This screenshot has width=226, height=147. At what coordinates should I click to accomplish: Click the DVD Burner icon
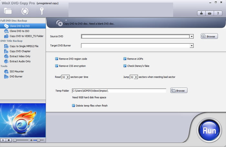6,77
